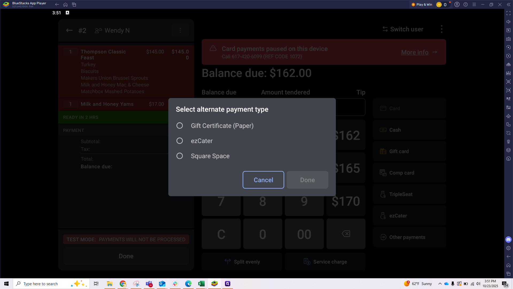Open BlueStacks help question mark icon

pos(465,5)
